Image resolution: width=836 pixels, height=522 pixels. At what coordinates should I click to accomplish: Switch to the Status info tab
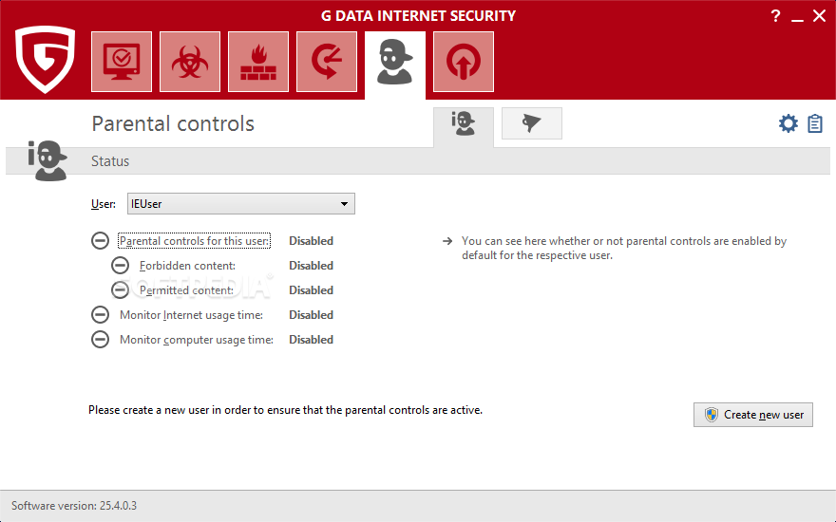point(464,125)
